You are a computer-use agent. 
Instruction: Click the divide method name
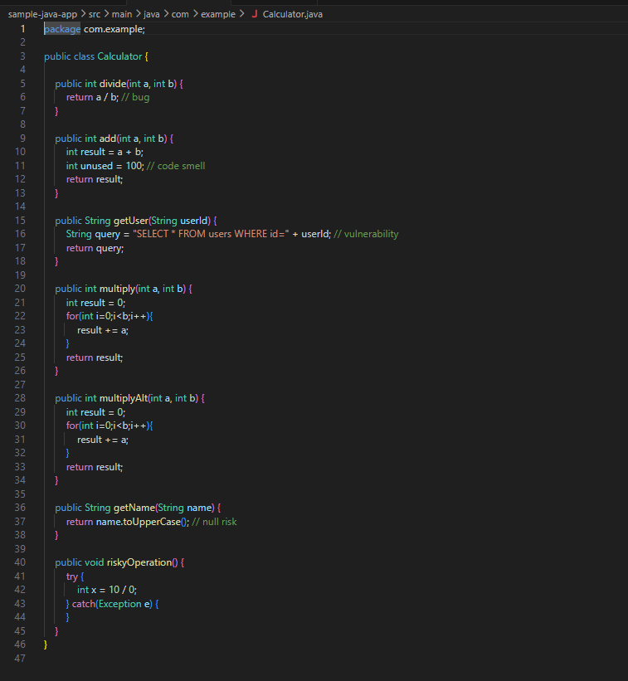tap(113, 84)
